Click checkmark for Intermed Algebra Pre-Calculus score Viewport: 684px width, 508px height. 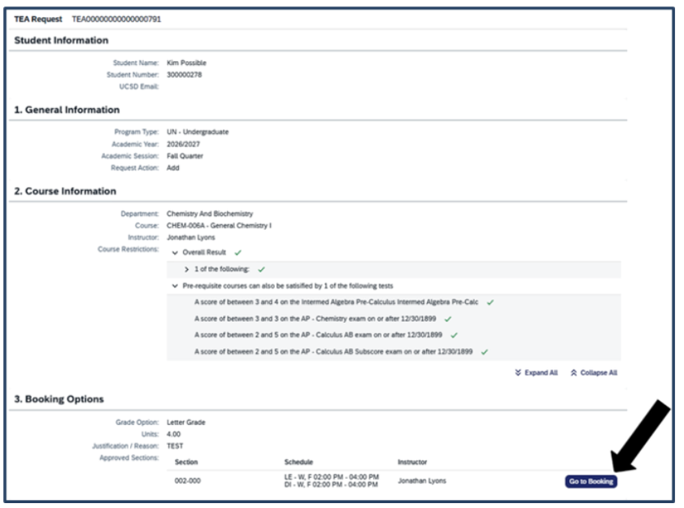[490, 302]
